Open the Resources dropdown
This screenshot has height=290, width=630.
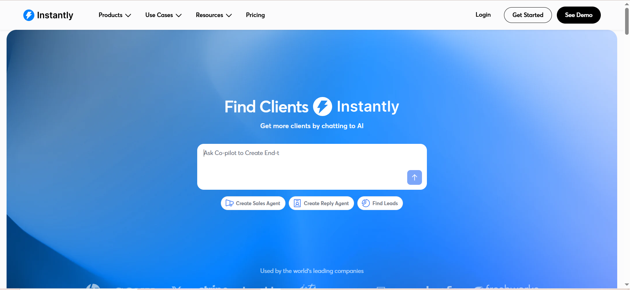click(214, 15)
